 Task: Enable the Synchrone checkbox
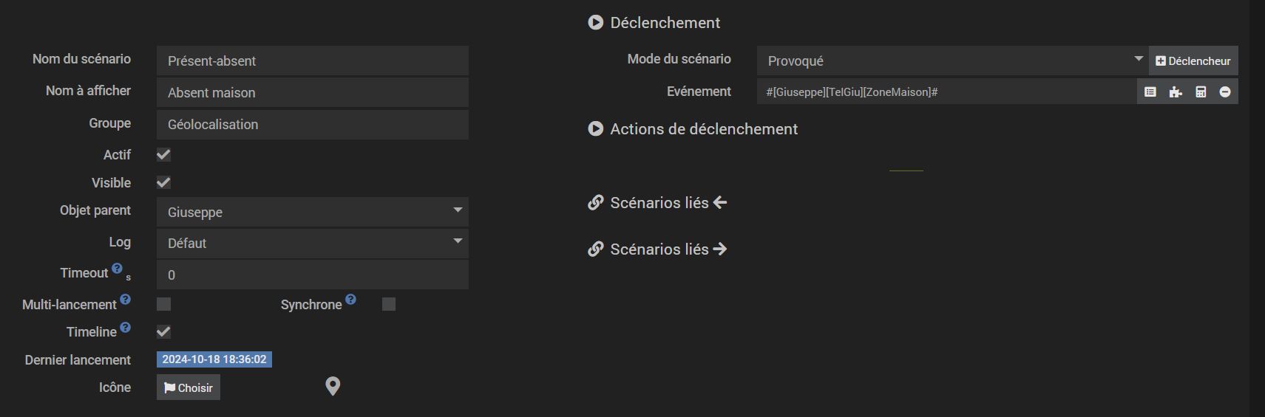coord(389,304)
